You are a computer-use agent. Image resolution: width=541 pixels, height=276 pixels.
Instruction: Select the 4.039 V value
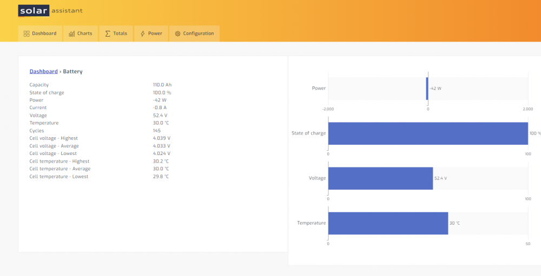pos(161,138)
